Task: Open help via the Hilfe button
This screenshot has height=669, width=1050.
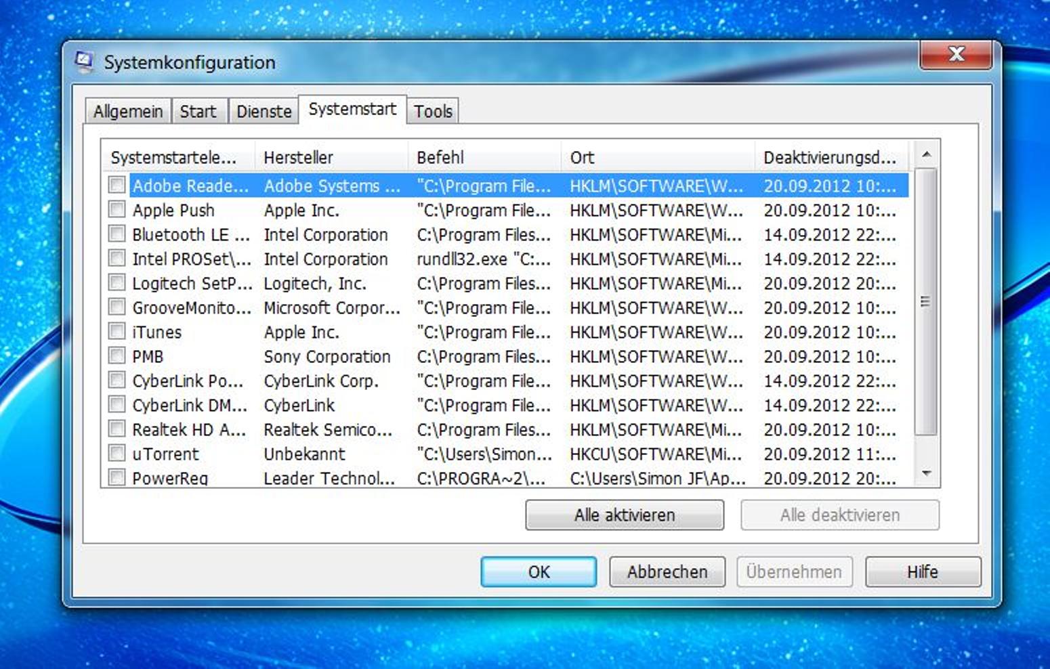Action: [x=923, y=571]
